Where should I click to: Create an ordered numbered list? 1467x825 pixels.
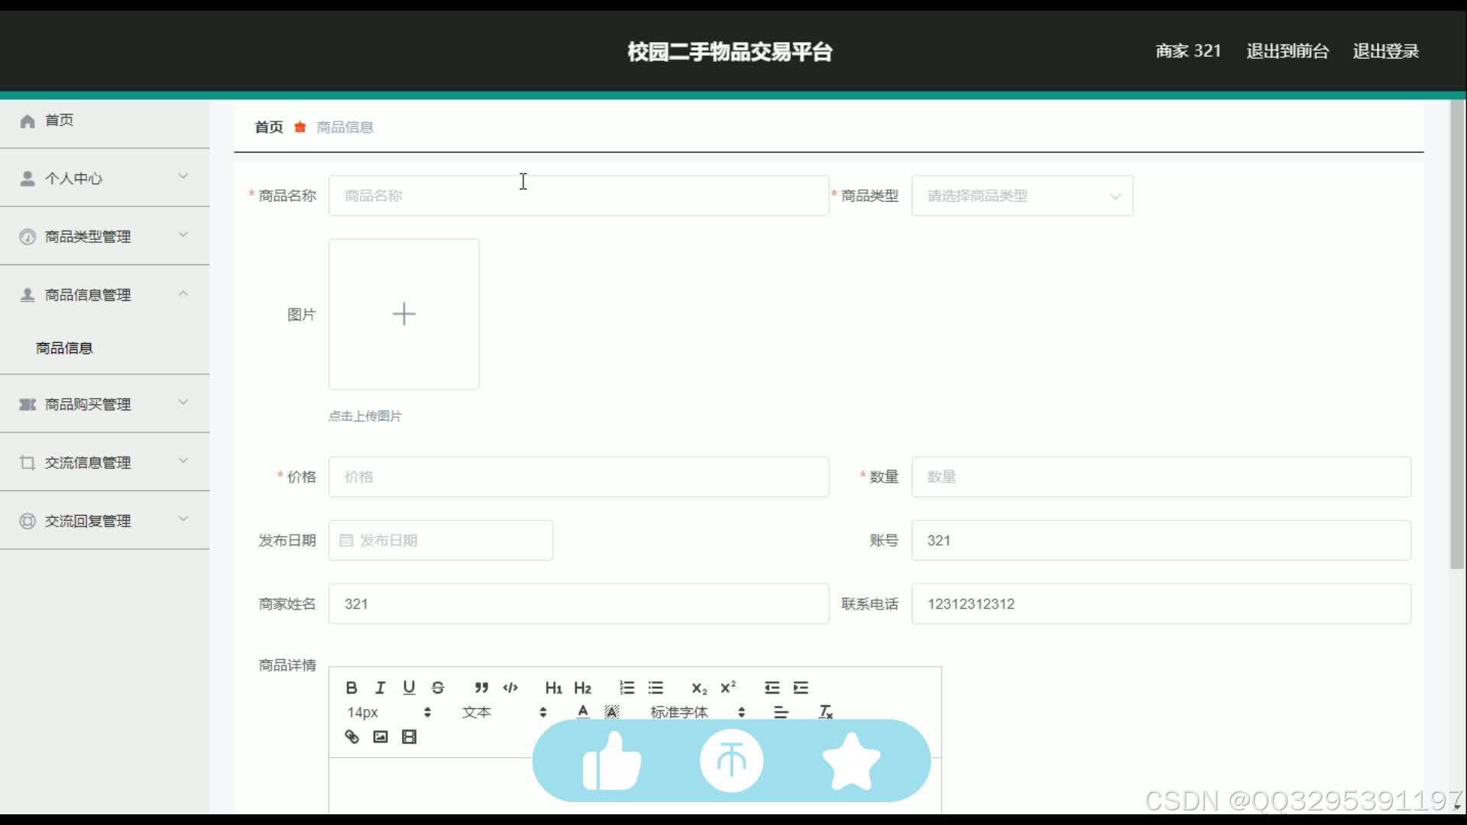click(627, 687)
